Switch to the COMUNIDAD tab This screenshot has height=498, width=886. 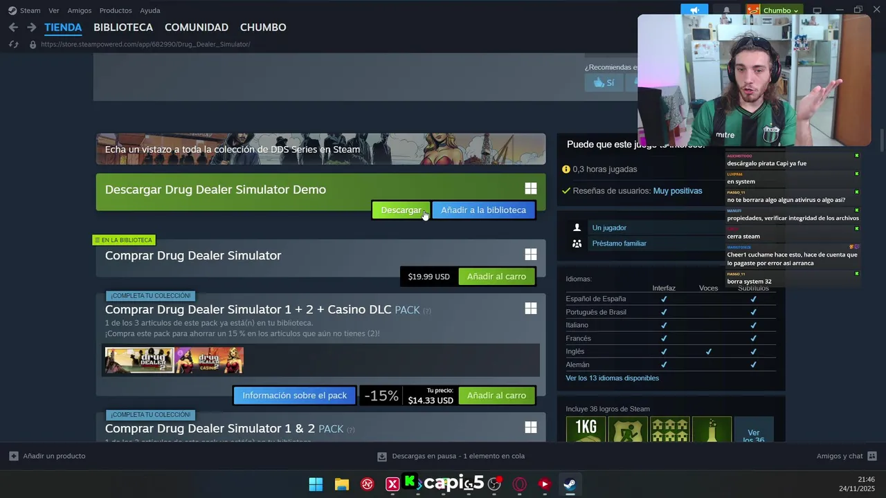tap(197, 27)
